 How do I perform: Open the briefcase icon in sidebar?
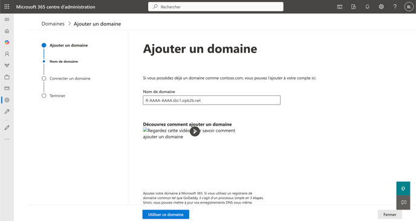7,77
